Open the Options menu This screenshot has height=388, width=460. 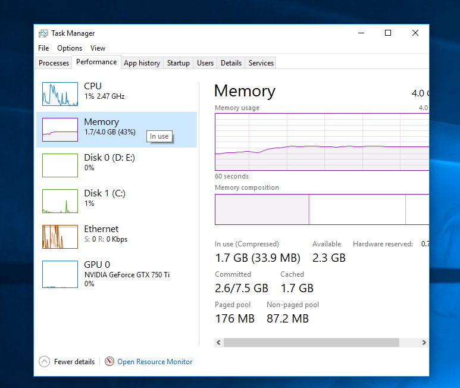(x=70, y=48)
